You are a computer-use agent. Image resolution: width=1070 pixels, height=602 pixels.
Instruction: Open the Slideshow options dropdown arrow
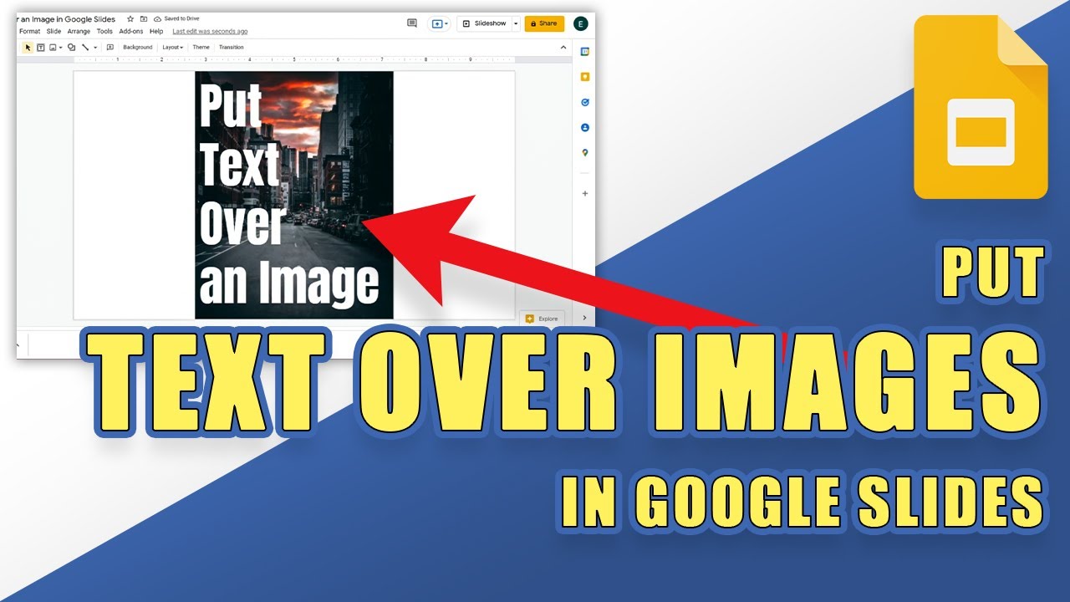(x=516, y=23)
